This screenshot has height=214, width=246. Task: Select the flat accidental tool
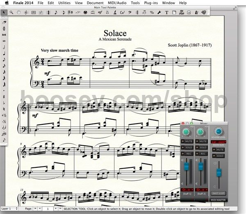click(4, 103)
